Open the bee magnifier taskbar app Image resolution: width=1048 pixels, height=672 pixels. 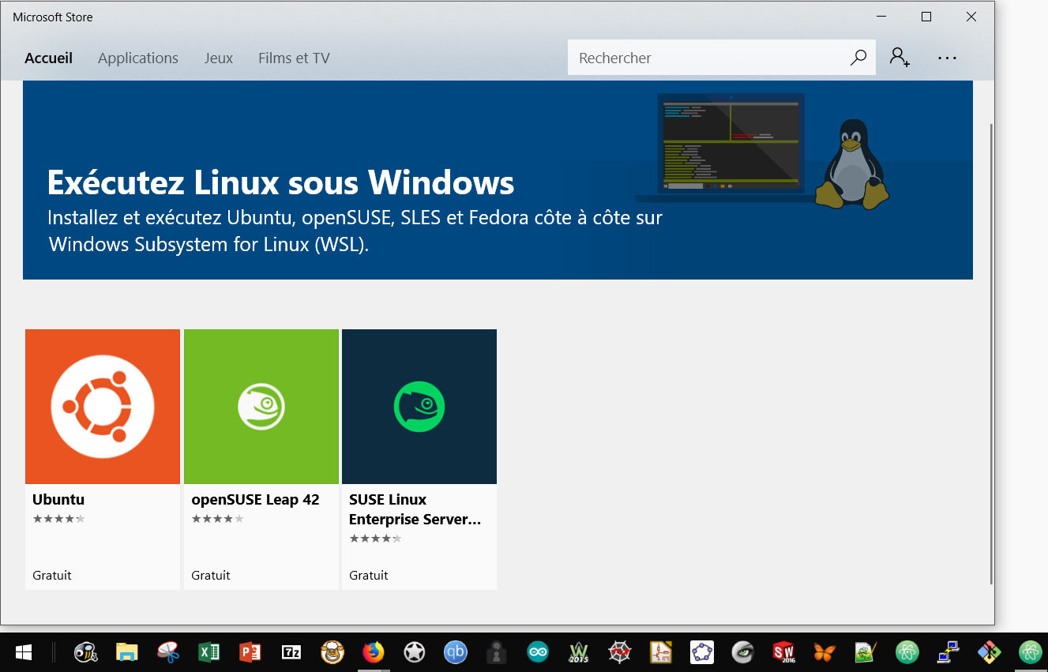point(85,652)
